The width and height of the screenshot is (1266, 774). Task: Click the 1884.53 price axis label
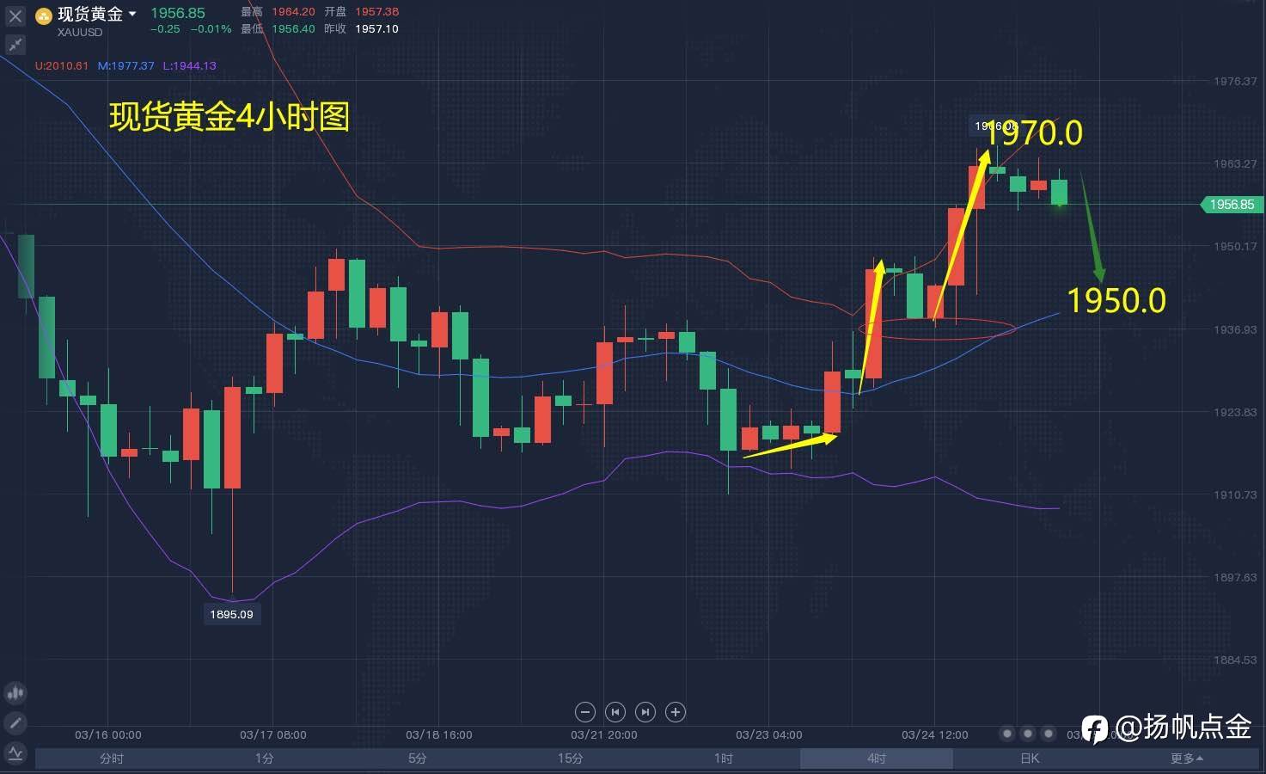(1235, 660)
